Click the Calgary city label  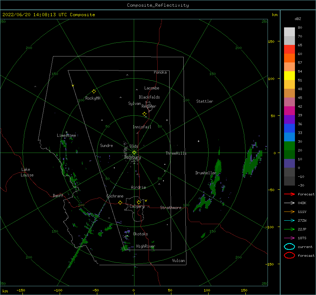pyautogui.click(x=137, y=206)
